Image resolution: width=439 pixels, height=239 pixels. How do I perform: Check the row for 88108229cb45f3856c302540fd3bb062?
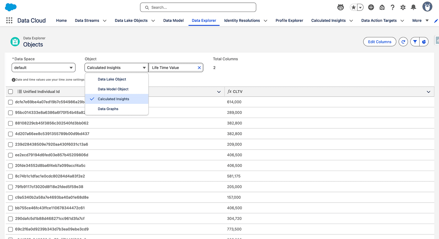coord(11,123)
